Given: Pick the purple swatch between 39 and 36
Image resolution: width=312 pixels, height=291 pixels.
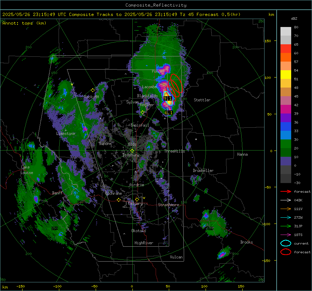Looking at the screenshot, I should point(286,118).
